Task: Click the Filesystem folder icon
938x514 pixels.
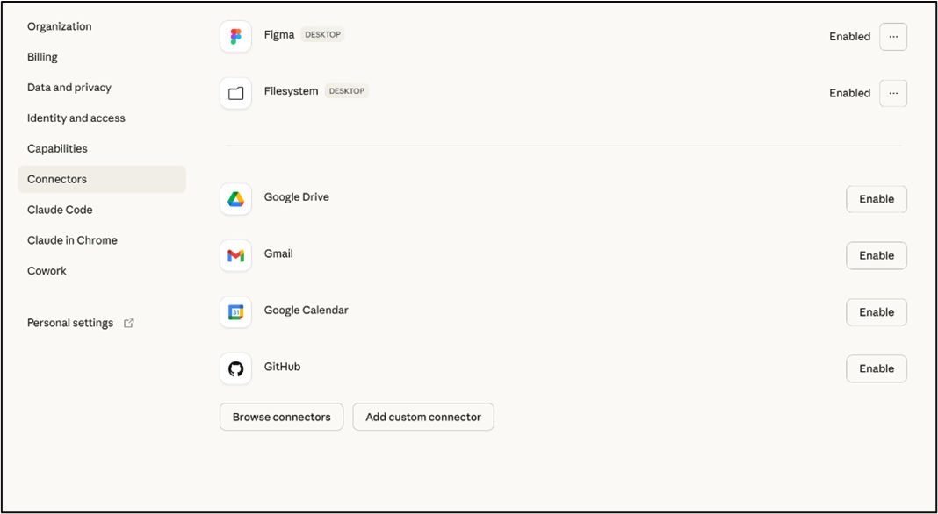Action: 235,93
